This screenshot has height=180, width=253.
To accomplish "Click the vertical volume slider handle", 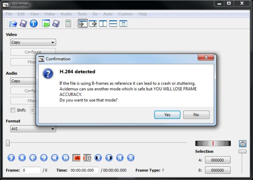I will click(x=243, y=151).
